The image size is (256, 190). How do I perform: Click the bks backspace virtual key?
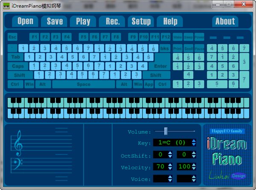pos(165,48)
